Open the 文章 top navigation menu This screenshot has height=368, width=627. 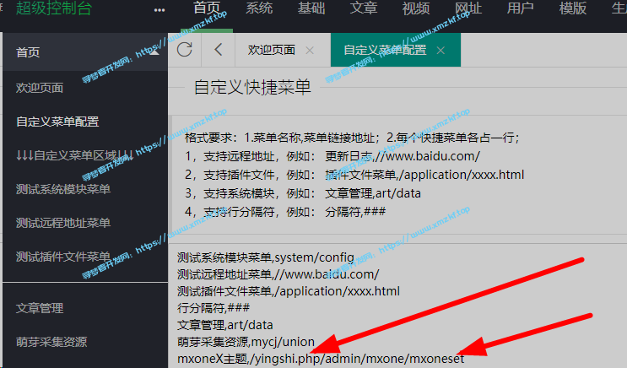[364, 8]
